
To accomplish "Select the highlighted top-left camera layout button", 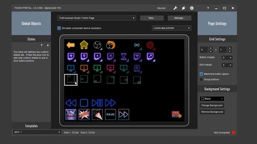I will click(71, 80).
